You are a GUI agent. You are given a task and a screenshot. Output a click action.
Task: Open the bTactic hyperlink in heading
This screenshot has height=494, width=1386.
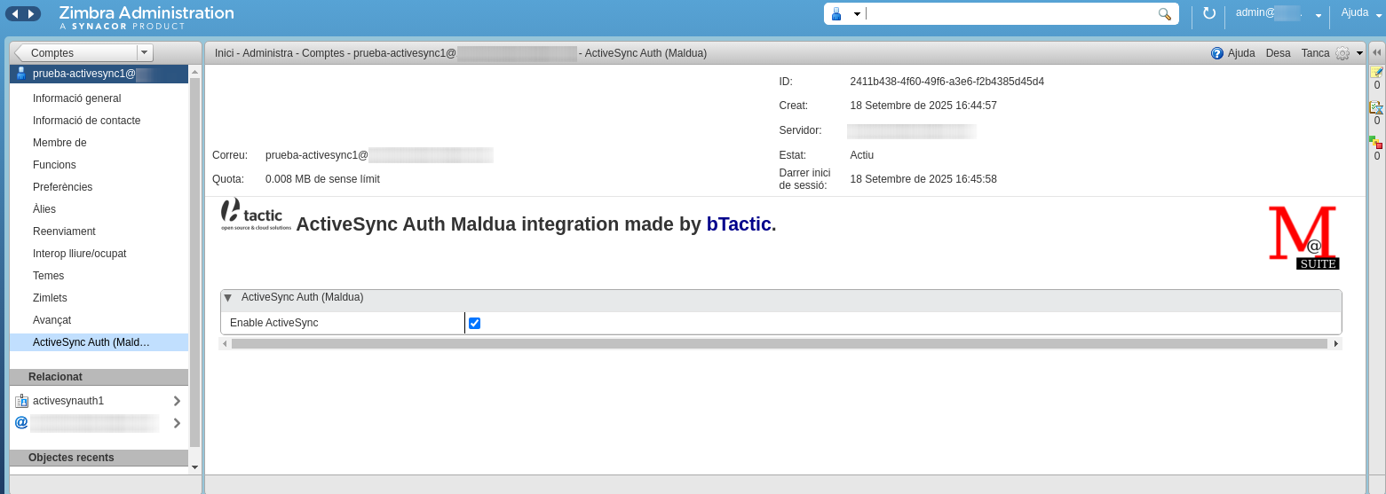pyautogui.click(x=738, y=224)
